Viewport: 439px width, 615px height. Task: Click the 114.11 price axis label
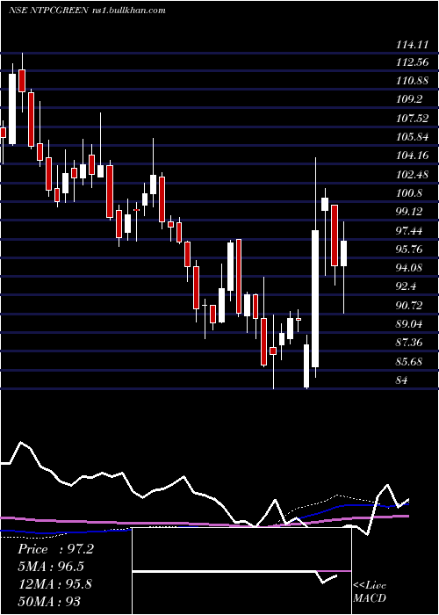tap(412, 45)
